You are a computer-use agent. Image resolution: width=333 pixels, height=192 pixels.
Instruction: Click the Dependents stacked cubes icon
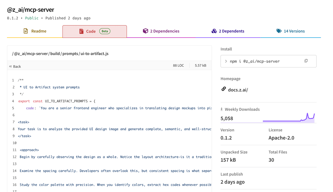214,31
